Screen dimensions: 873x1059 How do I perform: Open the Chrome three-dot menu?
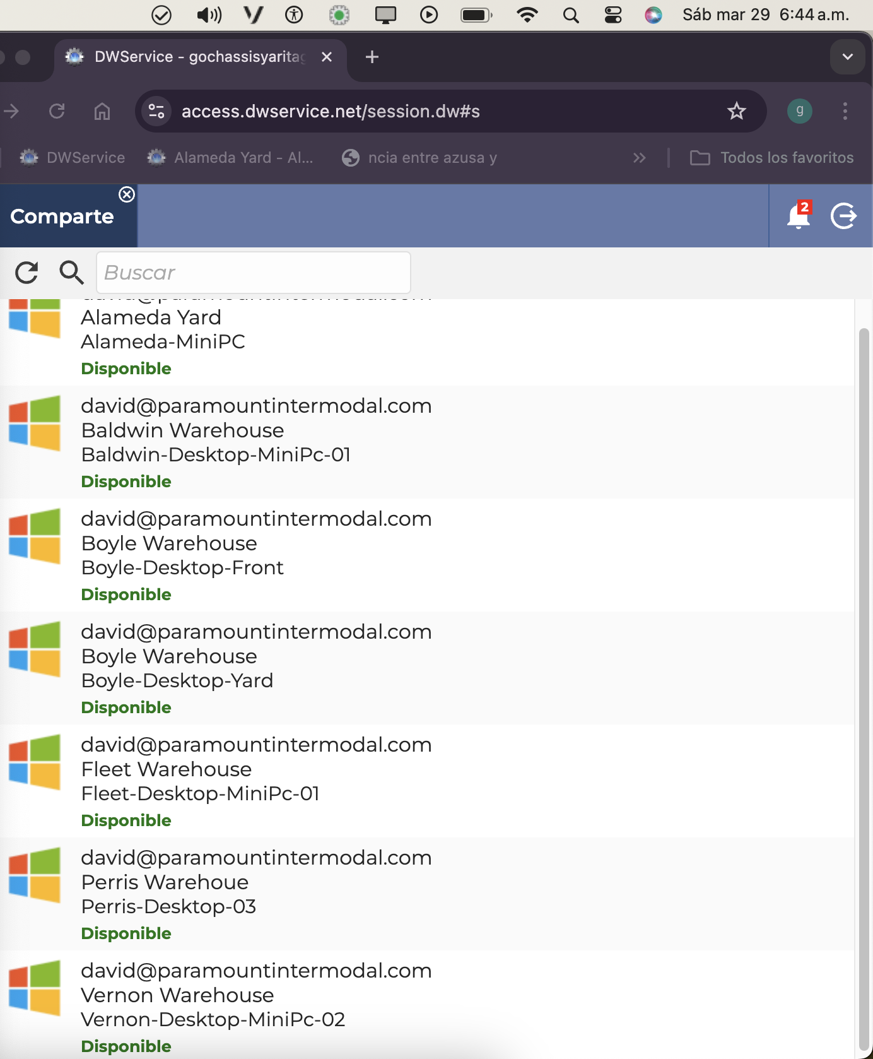point(845,111)
